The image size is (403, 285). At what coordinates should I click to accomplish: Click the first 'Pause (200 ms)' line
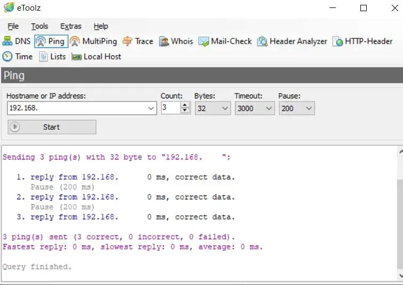pyautogui.click(x=62, y=187)
